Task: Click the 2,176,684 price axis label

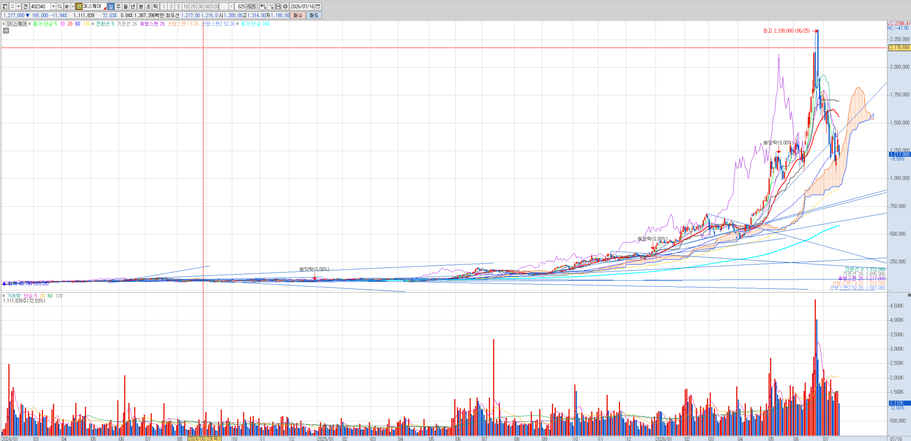Action: (899, 47)
